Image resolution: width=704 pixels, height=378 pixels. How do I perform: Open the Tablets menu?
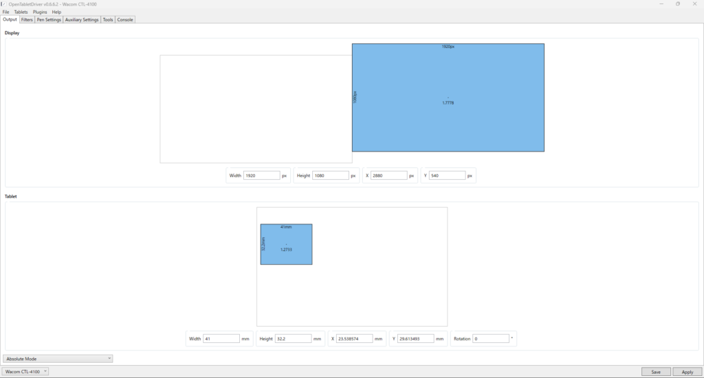click(x=21, y=12)
